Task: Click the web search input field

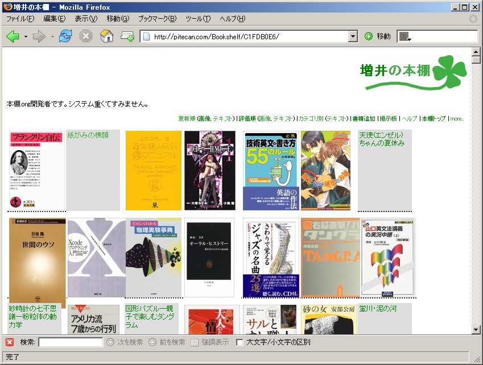Action: tap(445, 36)
